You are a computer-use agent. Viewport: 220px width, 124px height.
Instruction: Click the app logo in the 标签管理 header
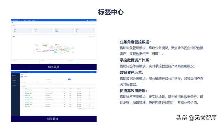click(14, 72)
